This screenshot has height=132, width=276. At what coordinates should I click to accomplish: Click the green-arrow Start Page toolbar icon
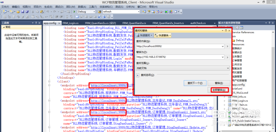166,12
